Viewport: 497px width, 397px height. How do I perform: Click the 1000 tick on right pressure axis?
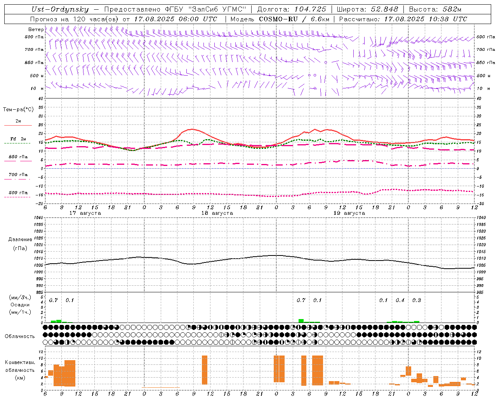481,272
